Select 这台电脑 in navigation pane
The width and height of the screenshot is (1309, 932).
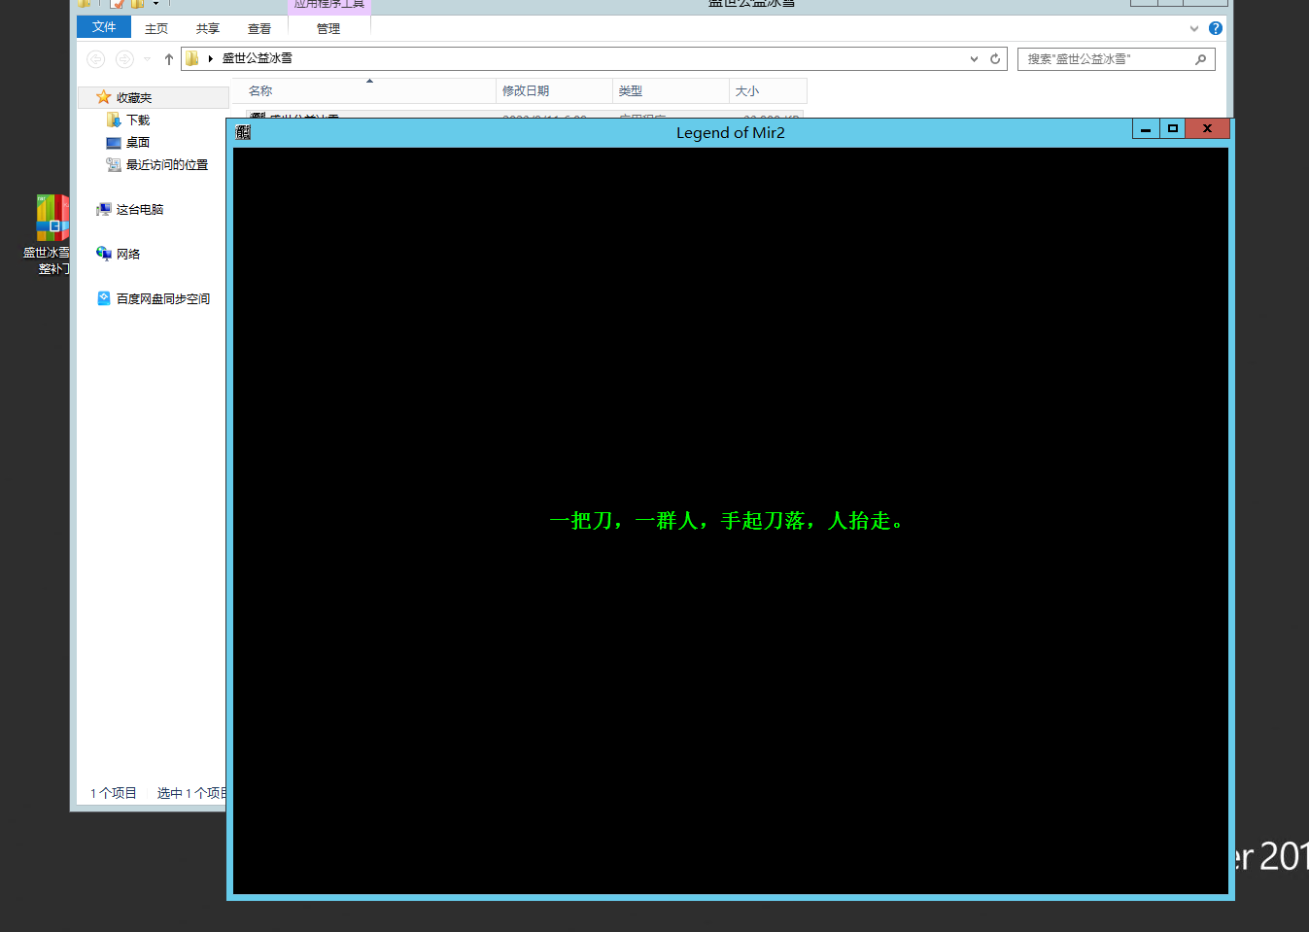139,210
